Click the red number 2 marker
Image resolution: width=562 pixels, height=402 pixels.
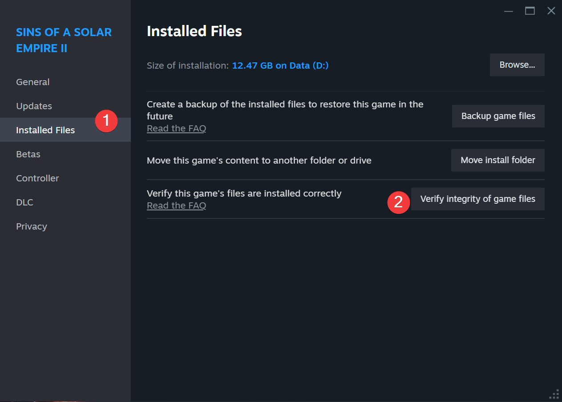[399, 202]
